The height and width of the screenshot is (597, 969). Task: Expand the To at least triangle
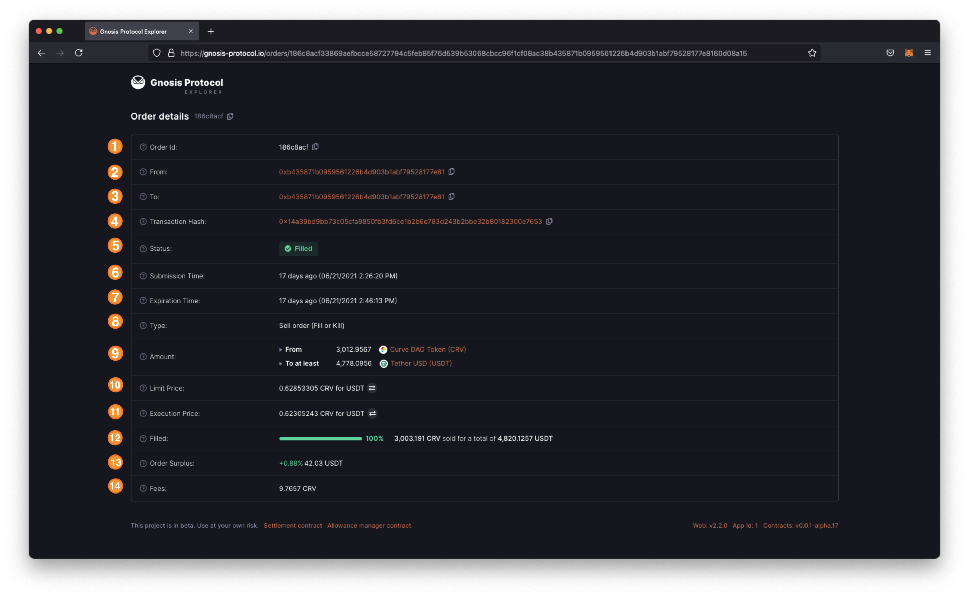pos(281,364)
